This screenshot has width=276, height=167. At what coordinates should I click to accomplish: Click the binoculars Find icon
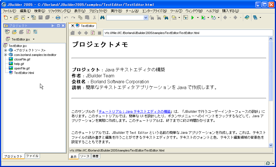pyautogui.click(x=102, y=18)
